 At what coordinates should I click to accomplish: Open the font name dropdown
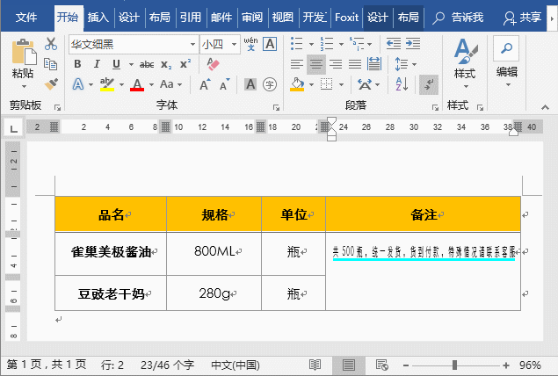click(x=192, y=44)
